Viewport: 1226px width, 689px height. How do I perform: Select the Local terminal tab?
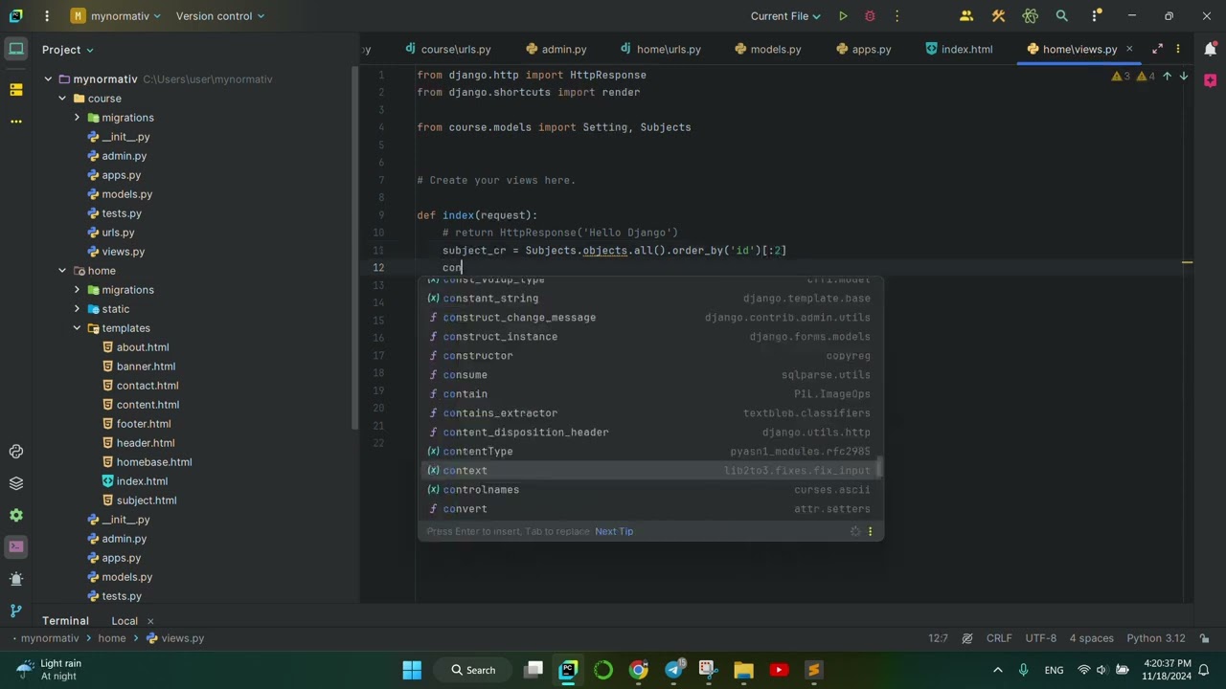[x=125, y=621]
